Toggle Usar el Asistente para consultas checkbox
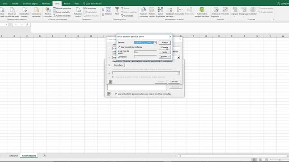Viewport: 289px width, 162px height. click(116, 94)
